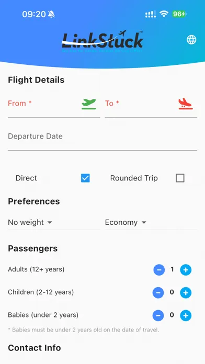Select the To destination field
Screen dimensions: 205x364
[151, 107]
